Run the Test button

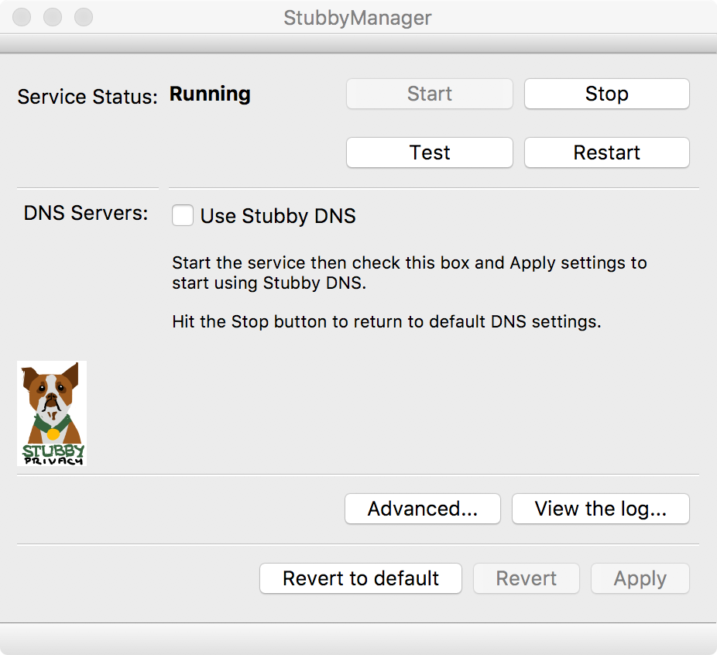coord(430,153)
